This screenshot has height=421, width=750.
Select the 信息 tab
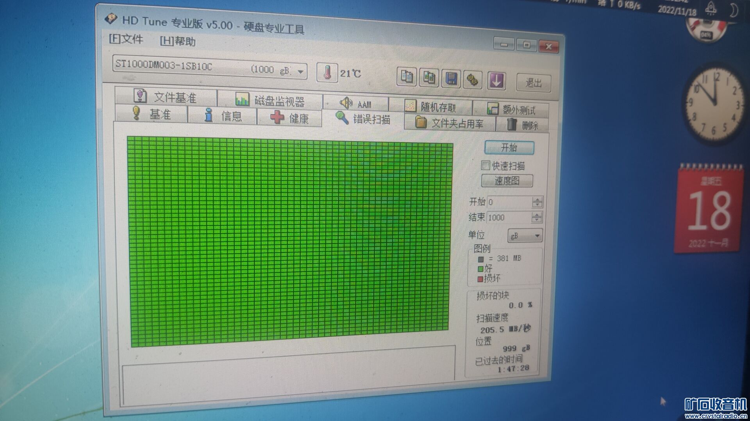pos(222,116)
